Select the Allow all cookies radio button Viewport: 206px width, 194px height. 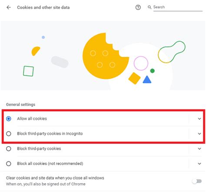coord(9,119)
